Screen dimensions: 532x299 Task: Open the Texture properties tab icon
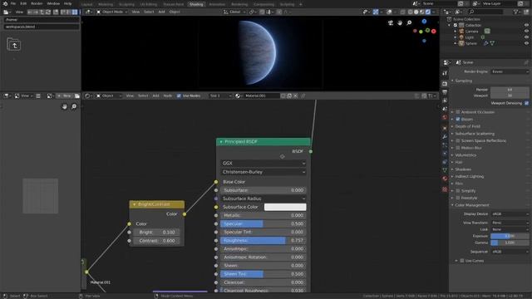445,189
